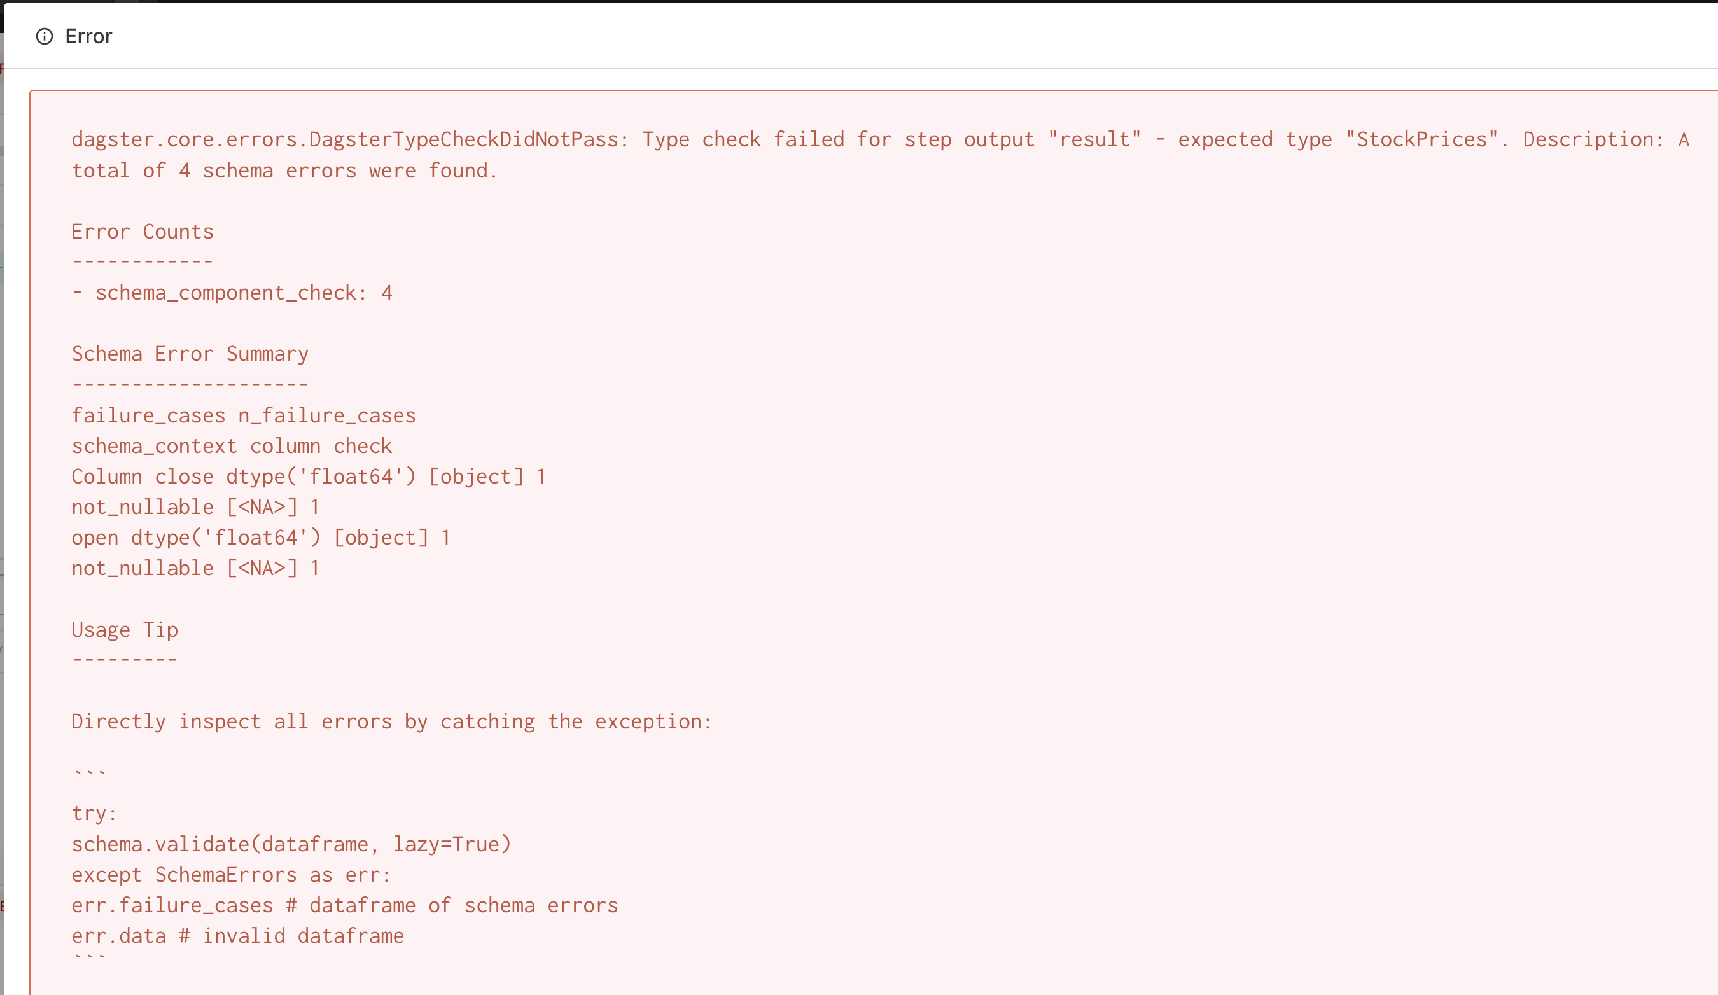1718x995 pixels.
Task: Click the failure_cases n_failure_cases header line
Action: click(243, 415)
